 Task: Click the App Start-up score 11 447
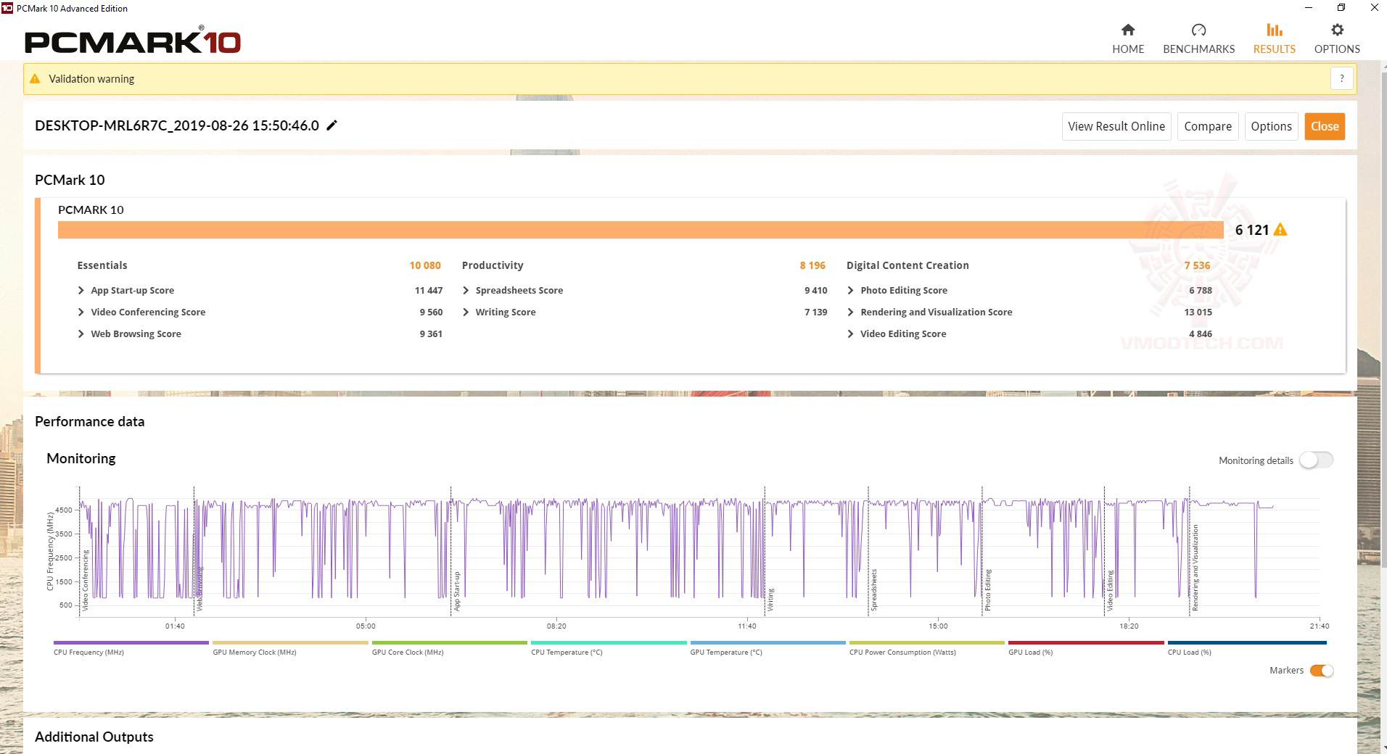tap(429, 290)
